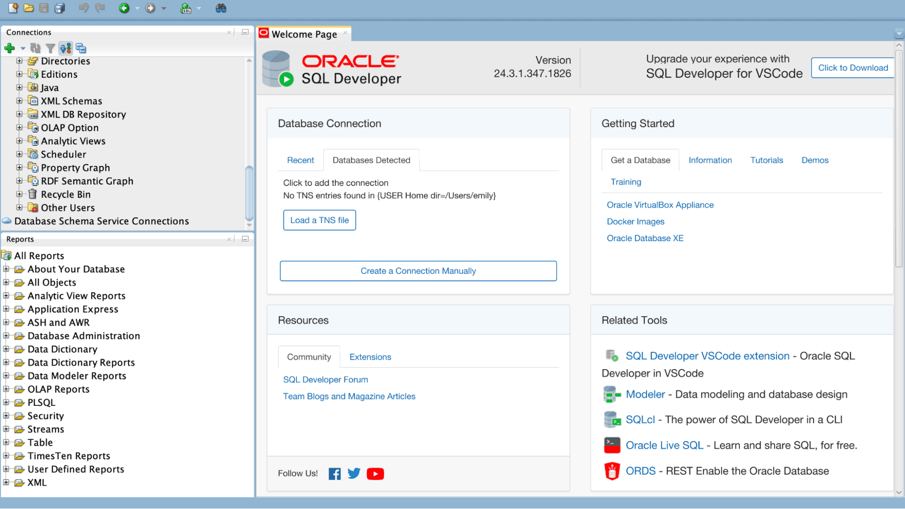
Task: Click the Redo arrow icon
Action: pyautogui.click(x=100, y=8)
